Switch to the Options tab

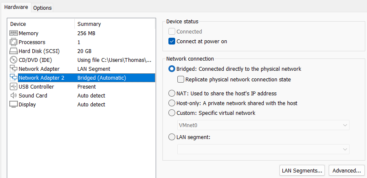click(43, 8)
